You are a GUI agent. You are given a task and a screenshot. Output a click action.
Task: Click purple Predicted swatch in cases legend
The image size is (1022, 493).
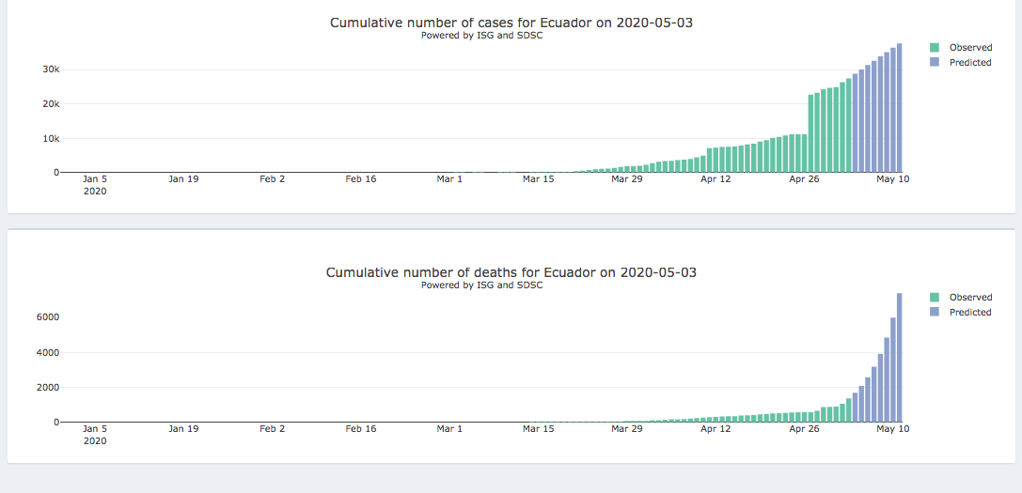[x=935, y=63]
